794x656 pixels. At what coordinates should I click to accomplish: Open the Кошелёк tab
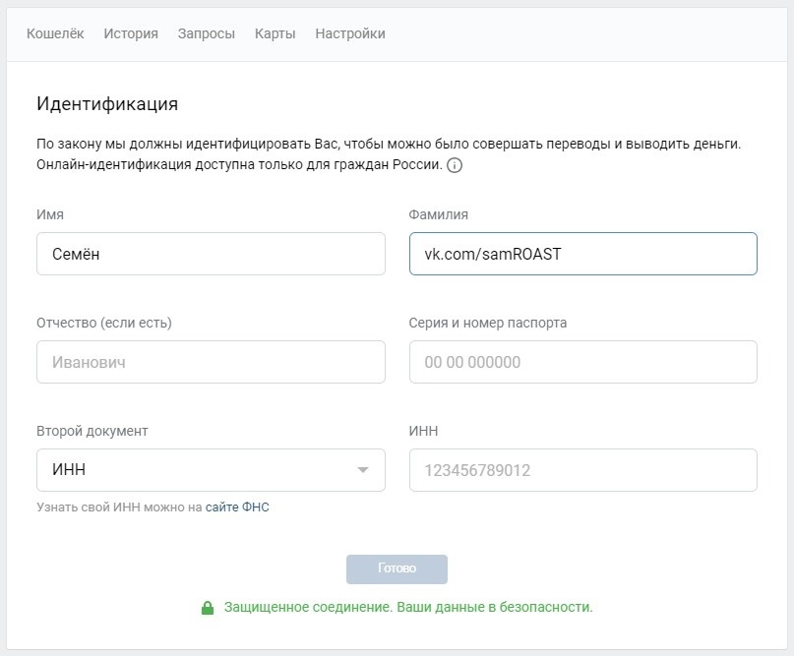(x=55, y=33)
